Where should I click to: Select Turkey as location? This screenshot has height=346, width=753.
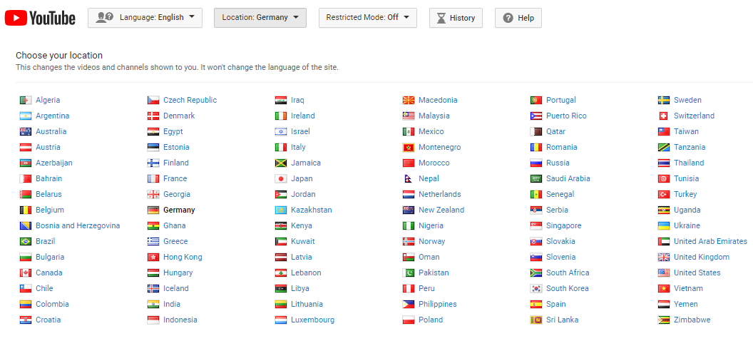pyautogui.click(x=685, y=194)
